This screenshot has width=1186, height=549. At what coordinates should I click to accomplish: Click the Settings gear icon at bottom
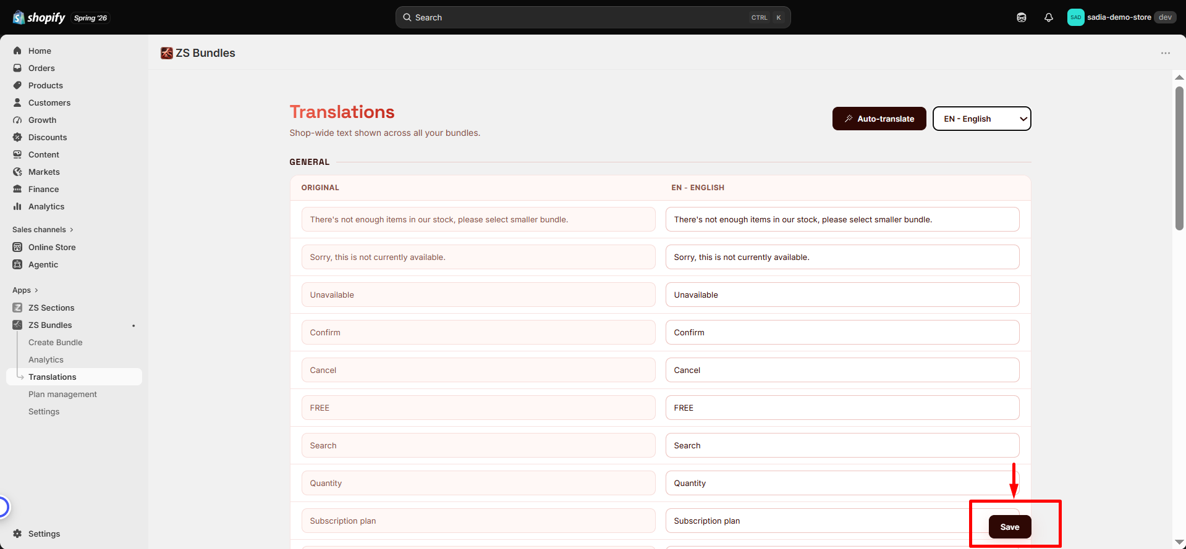(17, 534)
